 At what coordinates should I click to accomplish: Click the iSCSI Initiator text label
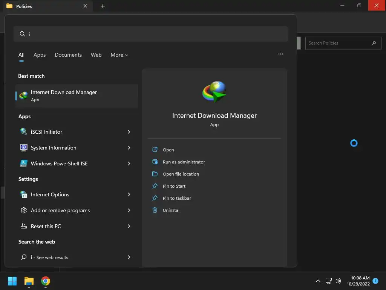coord(46,132)
